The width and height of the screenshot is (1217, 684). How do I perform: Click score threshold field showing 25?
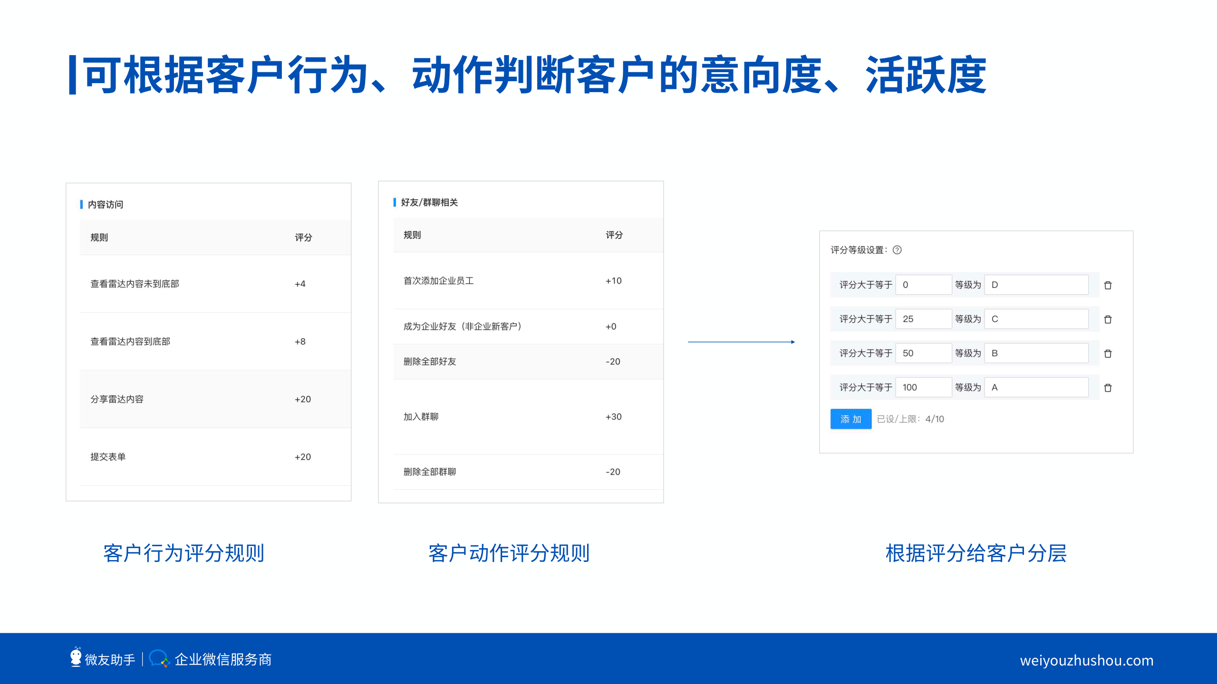point(923,319)
